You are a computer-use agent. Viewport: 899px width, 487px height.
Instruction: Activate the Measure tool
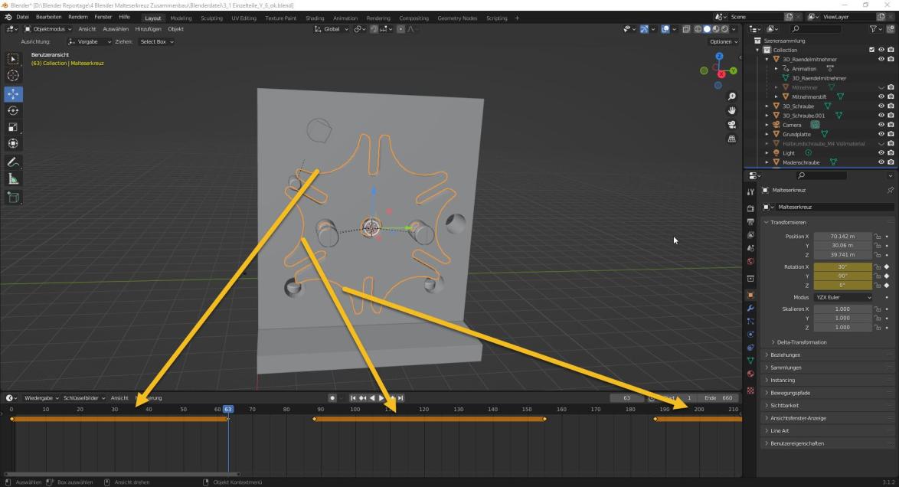tap(13, 178)
